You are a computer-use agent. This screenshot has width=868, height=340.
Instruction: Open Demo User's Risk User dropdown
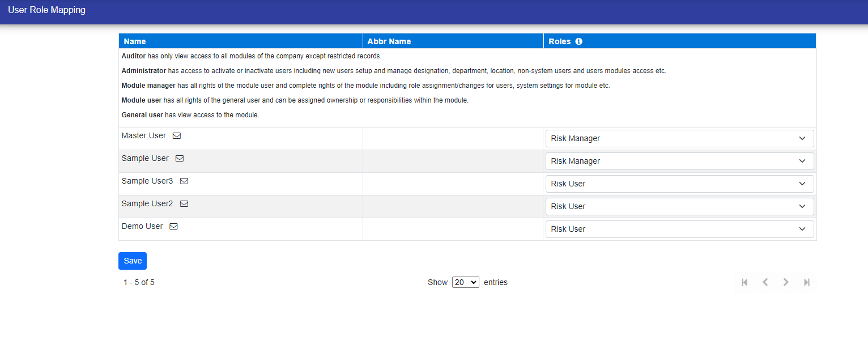point(679,229)
